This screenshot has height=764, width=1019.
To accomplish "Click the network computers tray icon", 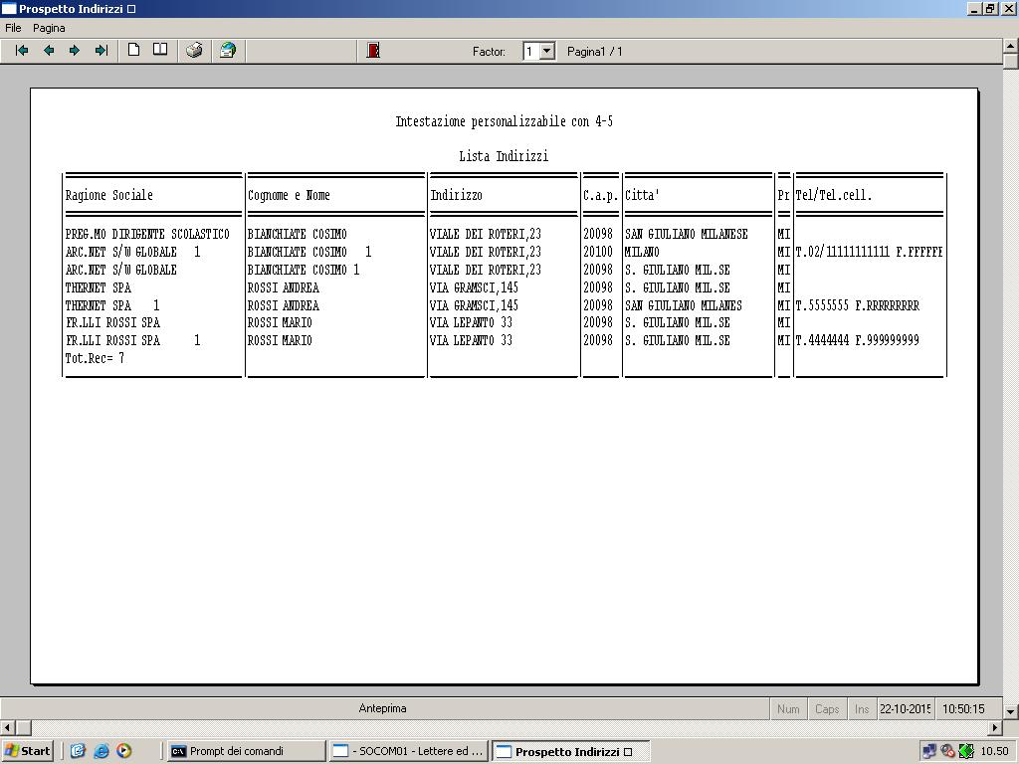I will pos(928,751).
